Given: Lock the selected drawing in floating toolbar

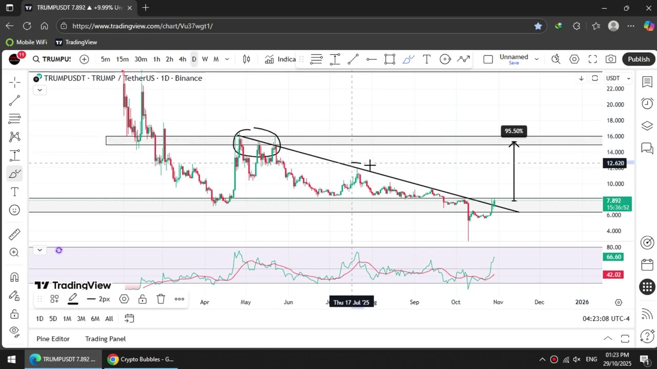Looking at the screenshot, I should 142,299.
